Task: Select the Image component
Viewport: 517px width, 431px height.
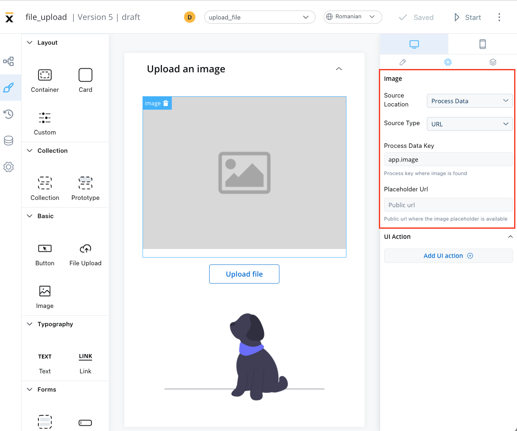Action: click(x=45, y=297)
